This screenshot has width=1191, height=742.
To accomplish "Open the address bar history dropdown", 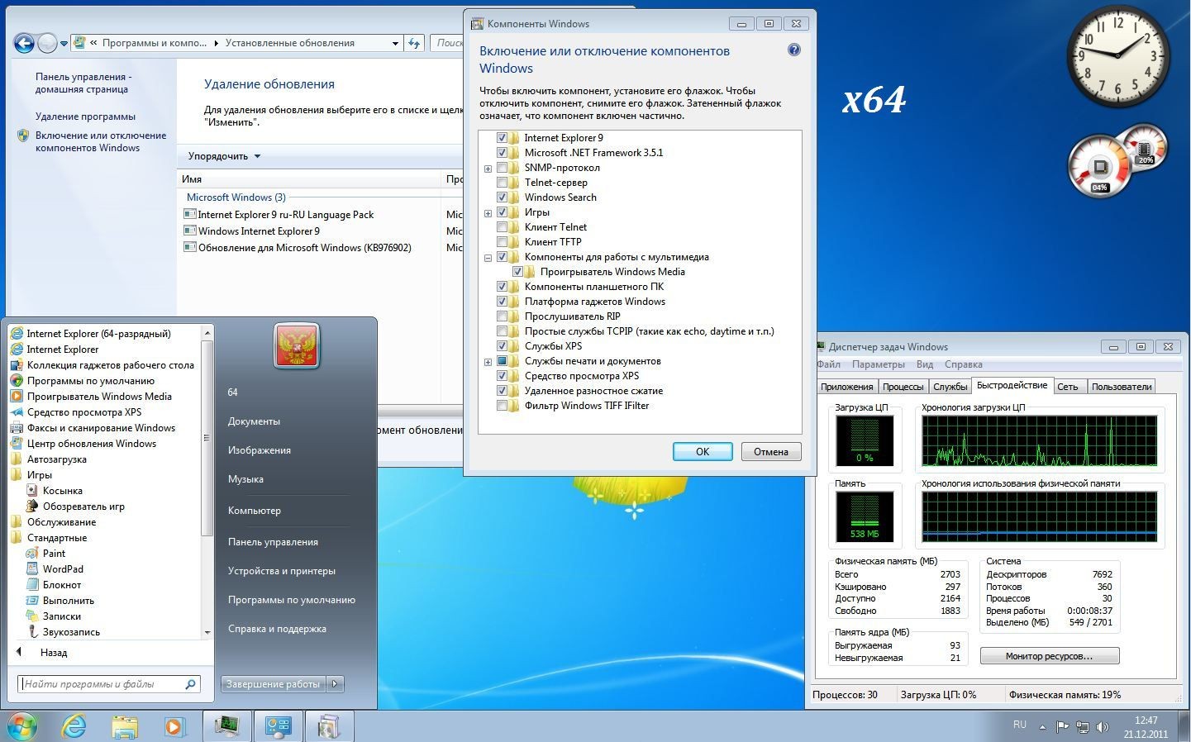I will pos(395,43).
